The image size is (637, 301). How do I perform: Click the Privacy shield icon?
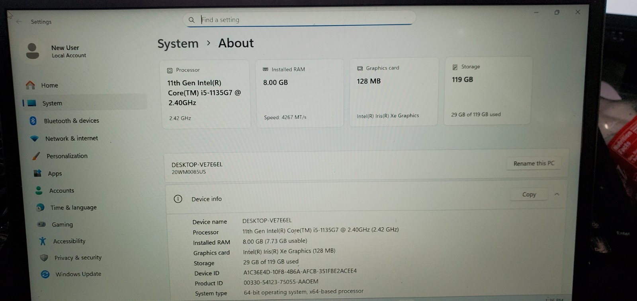[44, 258]
